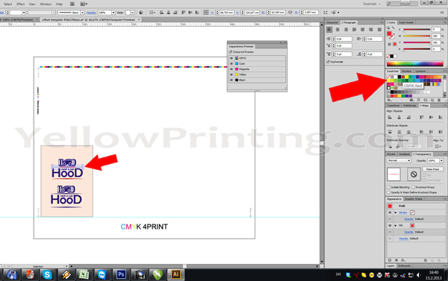Click Horizontal Align Right icon in Align panel
This screenshot has width=448, height=281.
click(x=408, y=117)
